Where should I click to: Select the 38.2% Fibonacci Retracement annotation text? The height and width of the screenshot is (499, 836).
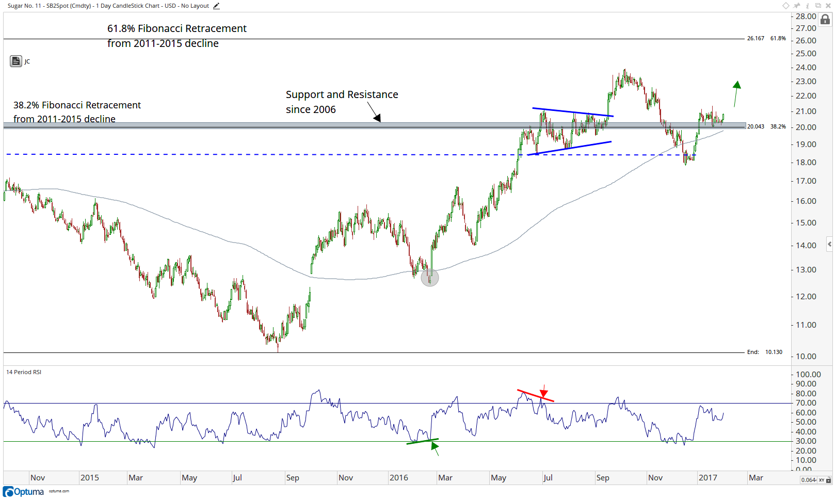pos(77,111)
